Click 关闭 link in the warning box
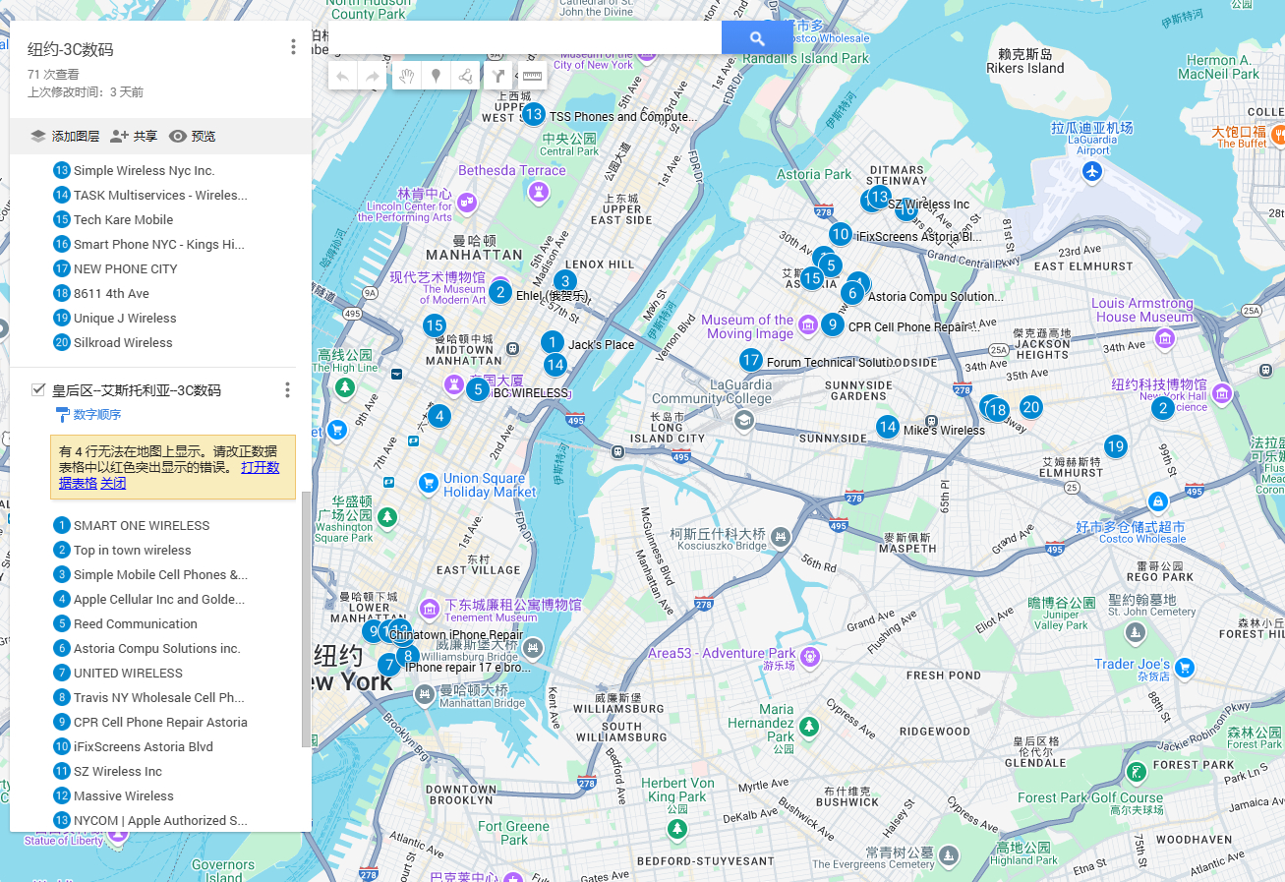The height and width of the screenshot is (882, 1285). 113,483
